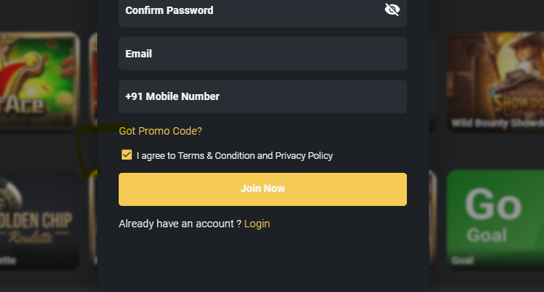544x292 pixels.
Task: Click the Confirm Password input field
Action: click(262, 13)
